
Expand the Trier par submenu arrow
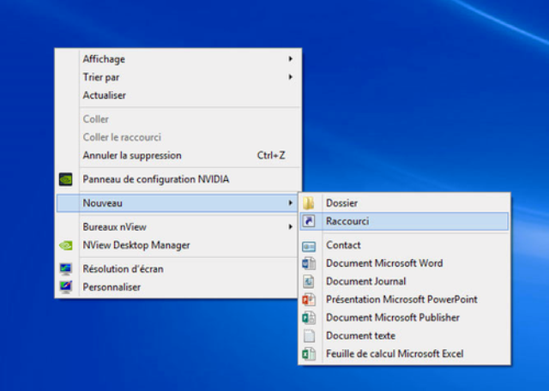[x=290, y=77]
